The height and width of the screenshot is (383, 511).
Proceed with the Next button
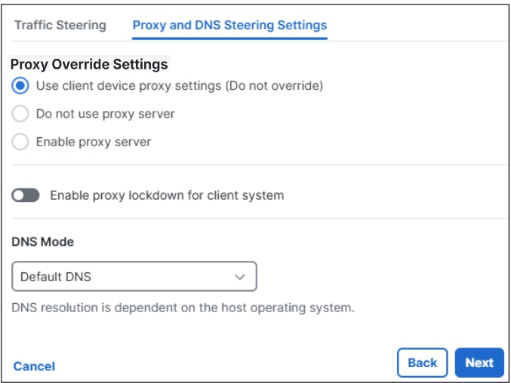click(479, 363)
